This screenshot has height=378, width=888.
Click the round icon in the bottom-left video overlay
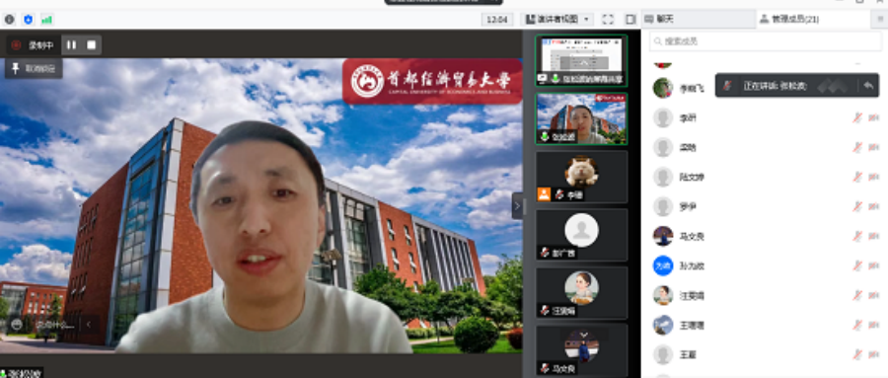coord(17,324)
